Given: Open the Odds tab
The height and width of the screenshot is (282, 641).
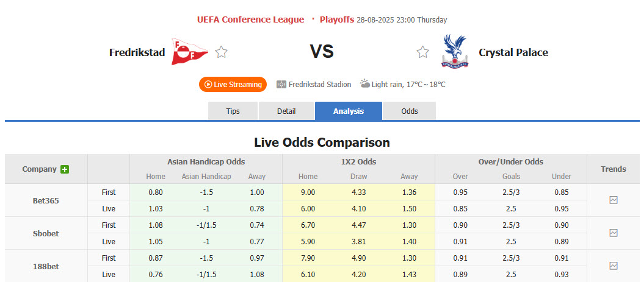Looking at the screenshot, I should click(x=410, y=111).
